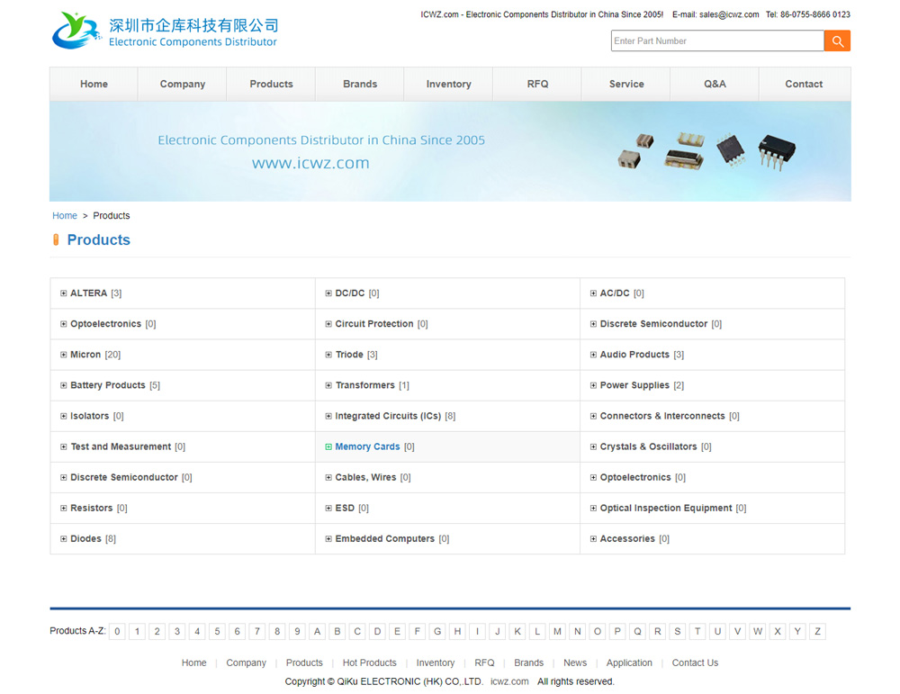Open the Power Supplies category
900x694 pixels.
pos(634,385)
